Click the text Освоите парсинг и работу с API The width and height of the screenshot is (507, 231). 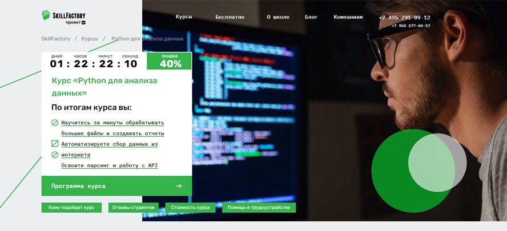tap(110, 165)
